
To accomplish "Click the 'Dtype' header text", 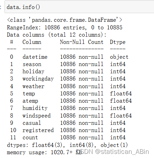I will [118, 42].
